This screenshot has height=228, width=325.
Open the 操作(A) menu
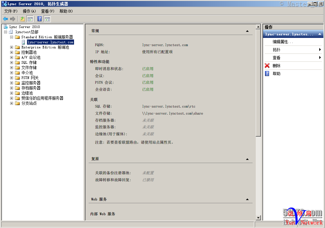[29, 11]
